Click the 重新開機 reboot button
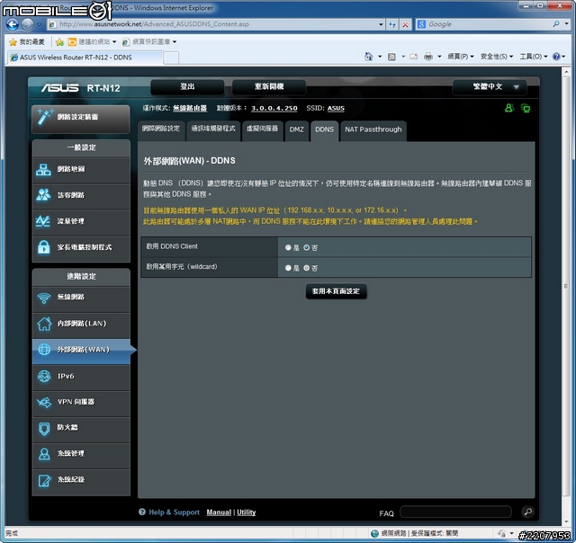The width and height of the screenshot is (576, 543). click(x=269, y=87)
